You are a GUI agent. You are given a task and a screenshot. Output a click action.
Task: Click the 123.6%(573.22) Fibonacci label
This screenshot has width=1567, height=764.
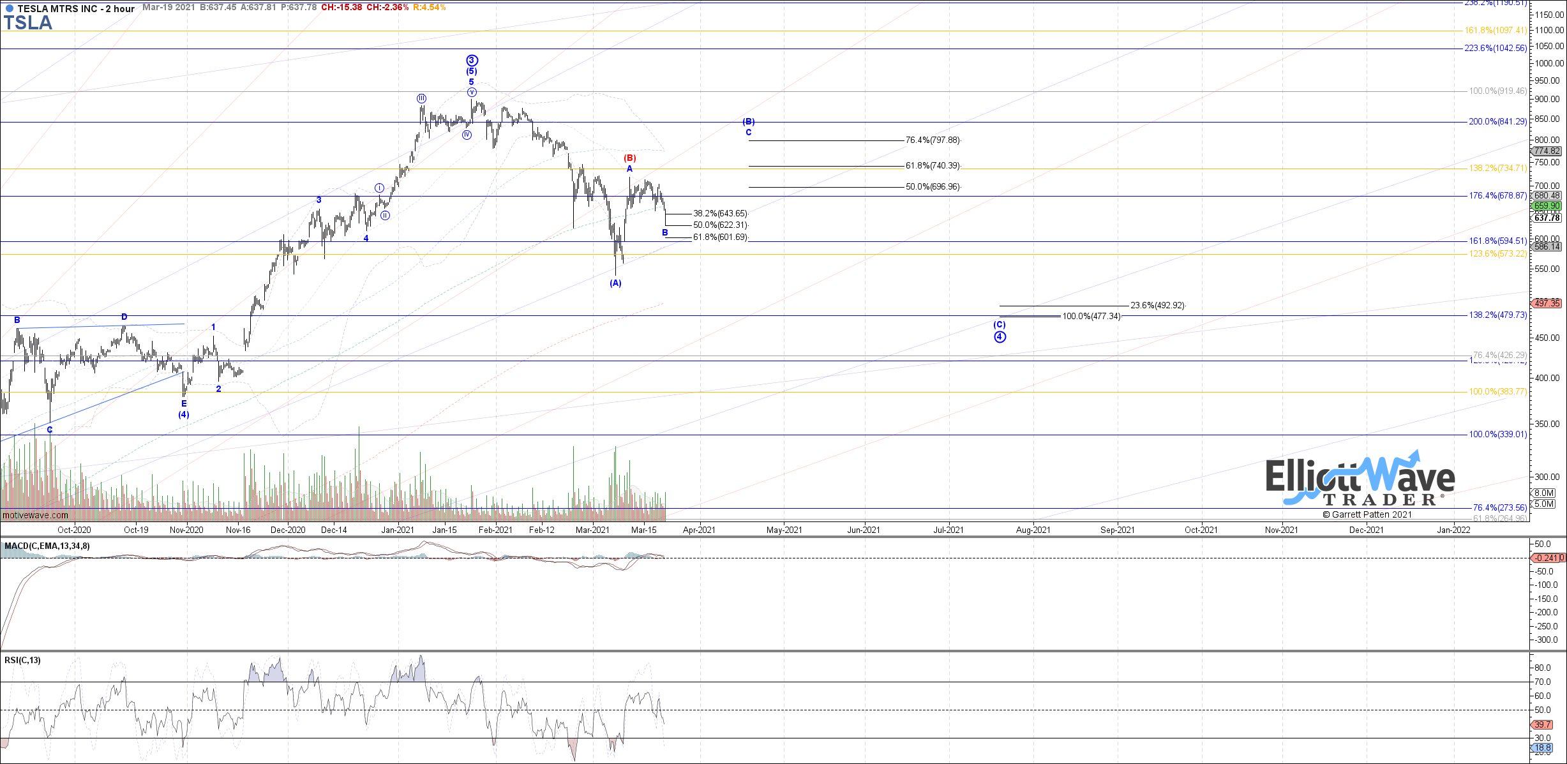(x=1497, y=253)
